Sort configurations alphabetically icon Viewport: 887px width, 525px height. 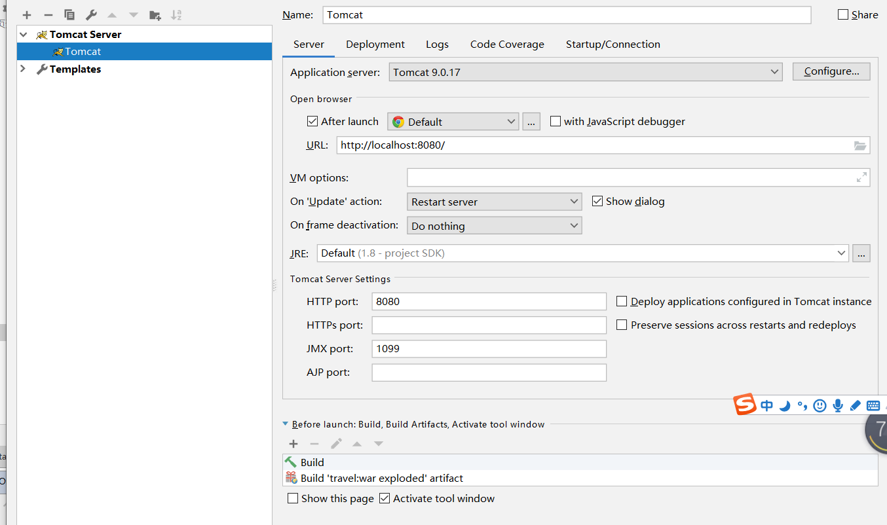tap(176, 15)
